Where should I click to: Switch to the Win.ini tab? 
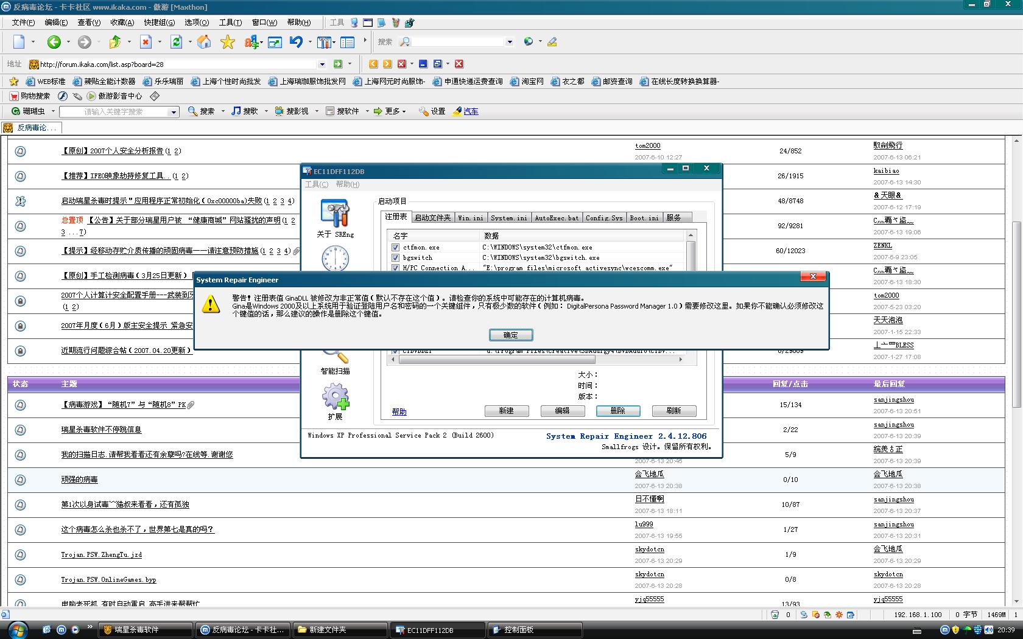coord(470,218)
